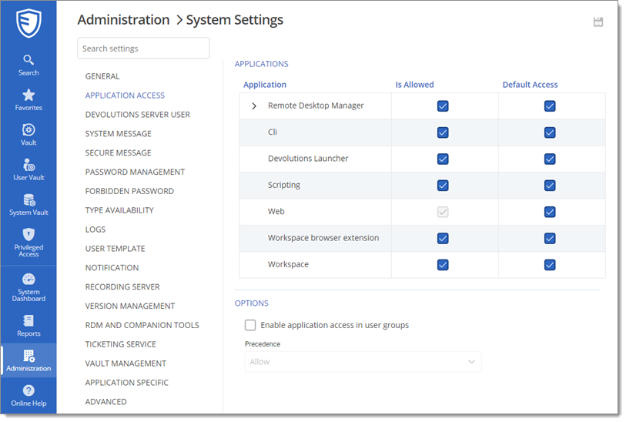Select RDM AND COMPANION TOOLS settings
This screenshot has height=422, width=626.
coord(142,326)
